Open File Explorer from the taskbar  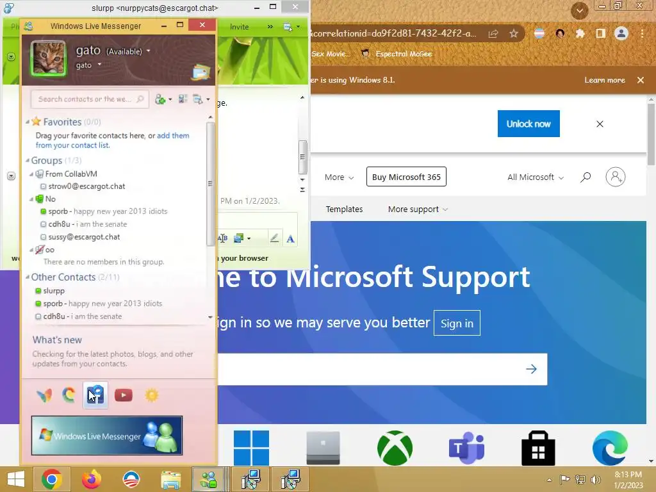(170, 479)
